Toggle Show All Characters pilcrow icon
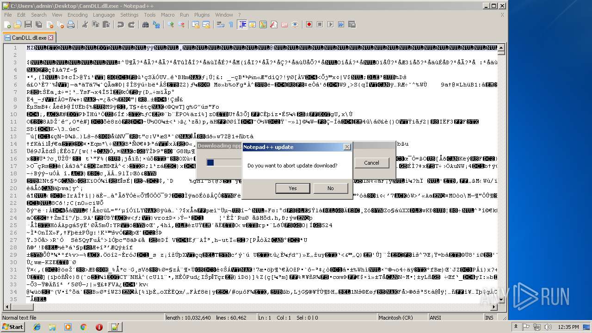592x333 pixels. tap(231, 25)
